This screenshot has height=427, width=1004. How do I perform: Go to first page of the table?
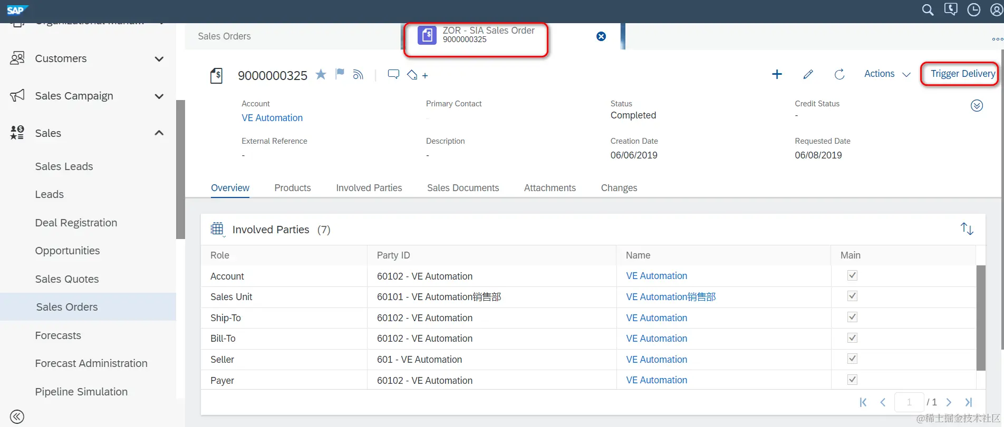coord(863,402)
